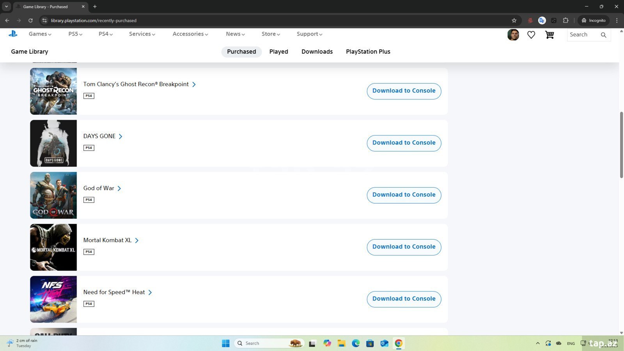Viewport: 624px width, 351px height.
Task: Click the Days Gone cover art
Action: click(53, 143)
